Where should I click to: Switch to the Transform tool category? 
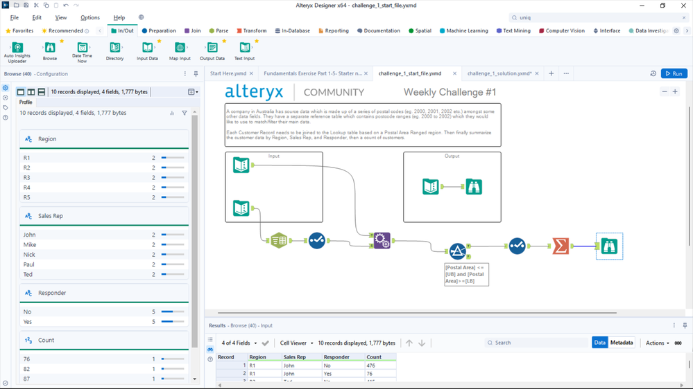(x=252, y=31)
